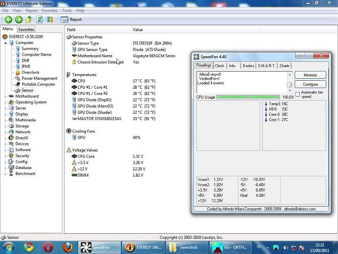Select Portable Computer in the tree

(38, 85)
